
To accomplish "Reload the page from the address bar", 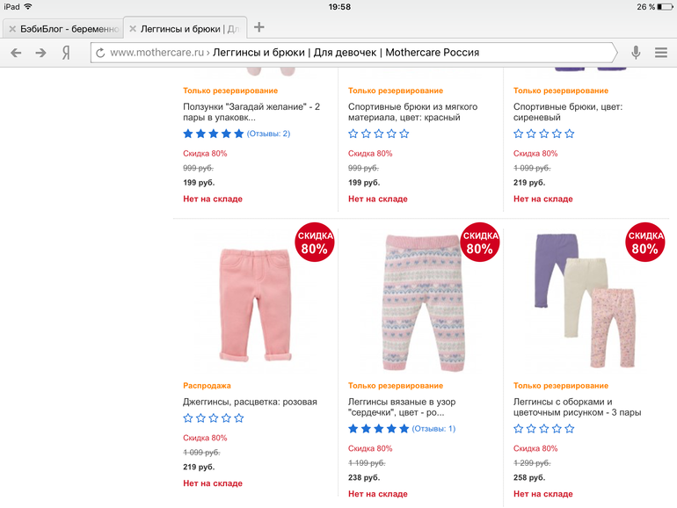I will click(100, 53).
